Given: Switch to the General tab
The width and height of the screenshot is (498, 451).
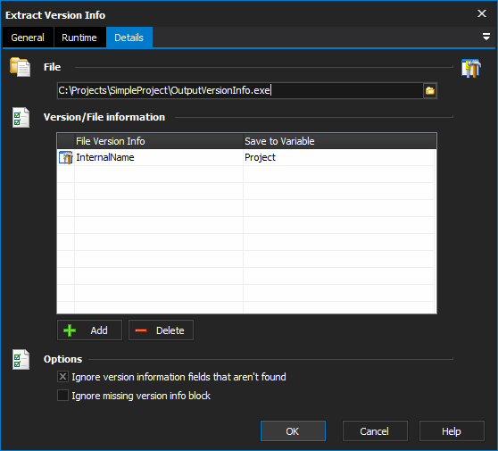Looking at the screenshot, I should [28, 38].
